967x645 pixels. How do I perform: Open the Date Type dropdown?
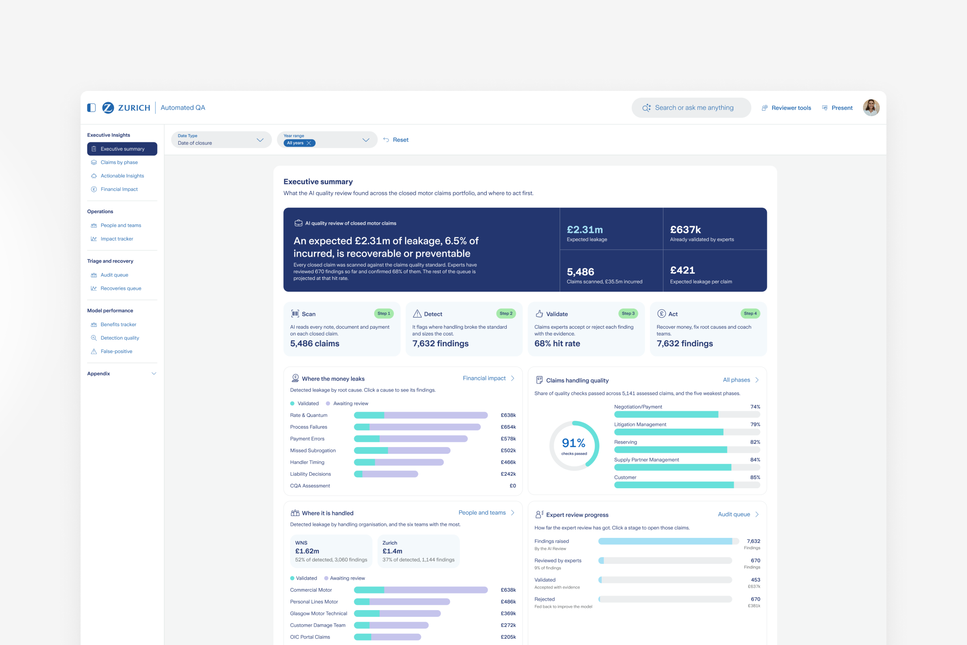[221, 140]
